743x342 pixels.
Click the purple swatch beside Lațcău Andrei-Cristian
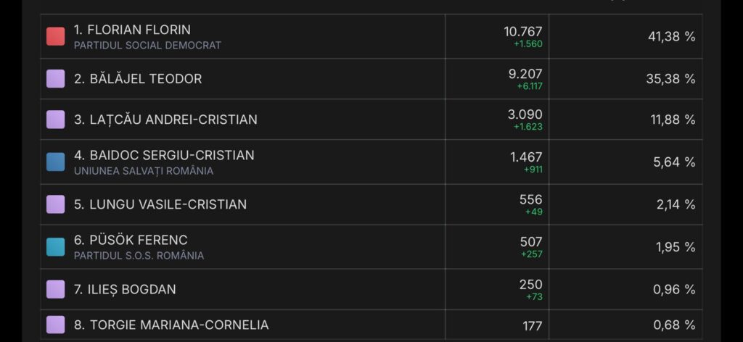coord(56,119)
